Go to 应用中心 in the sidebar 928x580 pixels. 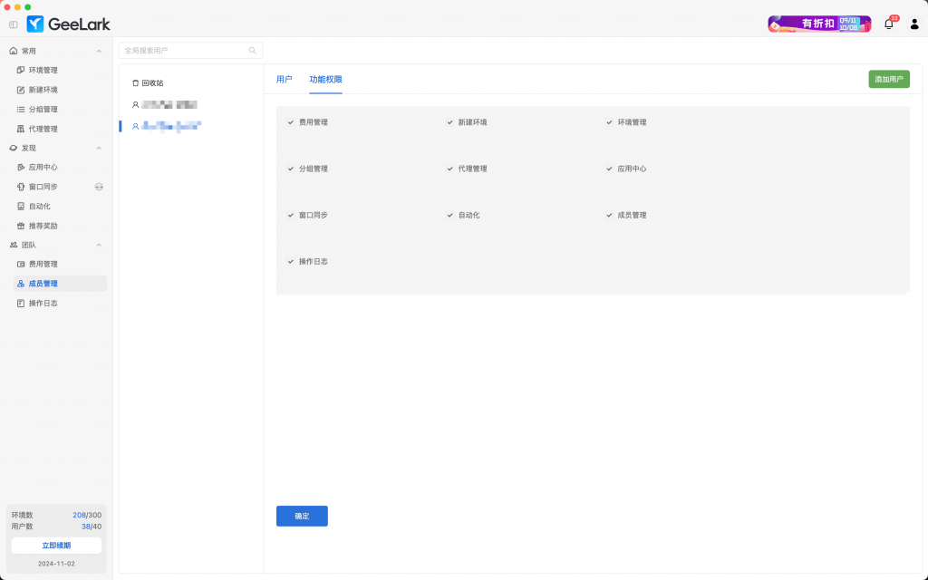43,167
